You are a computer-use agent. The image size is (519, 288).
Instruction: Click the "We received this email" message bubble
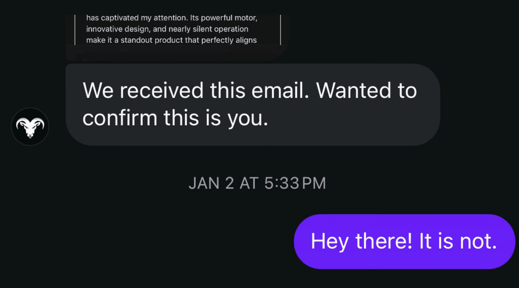tap(253, 105)
